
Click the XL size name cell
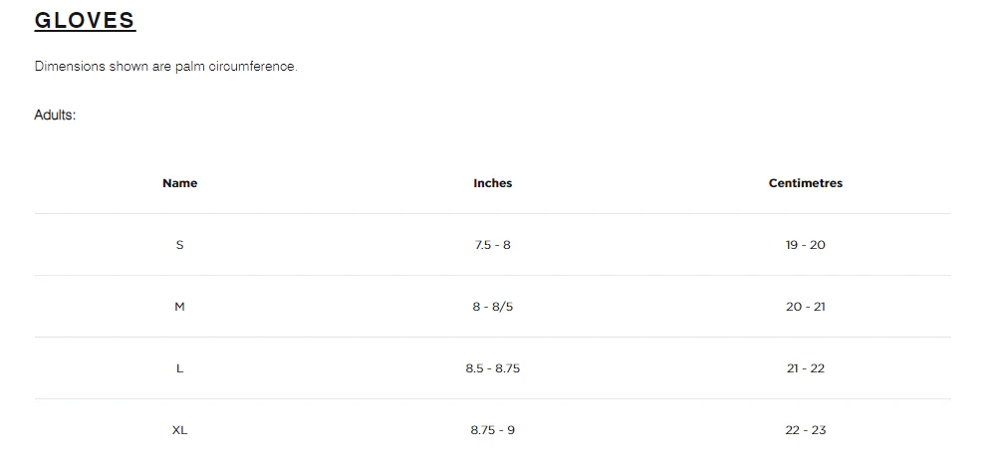coord(180,430)
